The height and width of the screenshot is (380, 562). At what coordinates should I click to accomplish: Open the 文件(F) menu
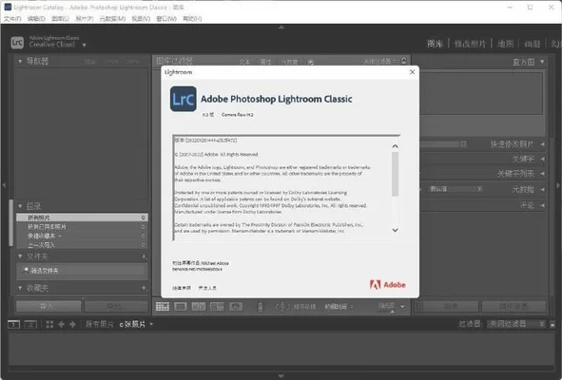tap(12, 19)
